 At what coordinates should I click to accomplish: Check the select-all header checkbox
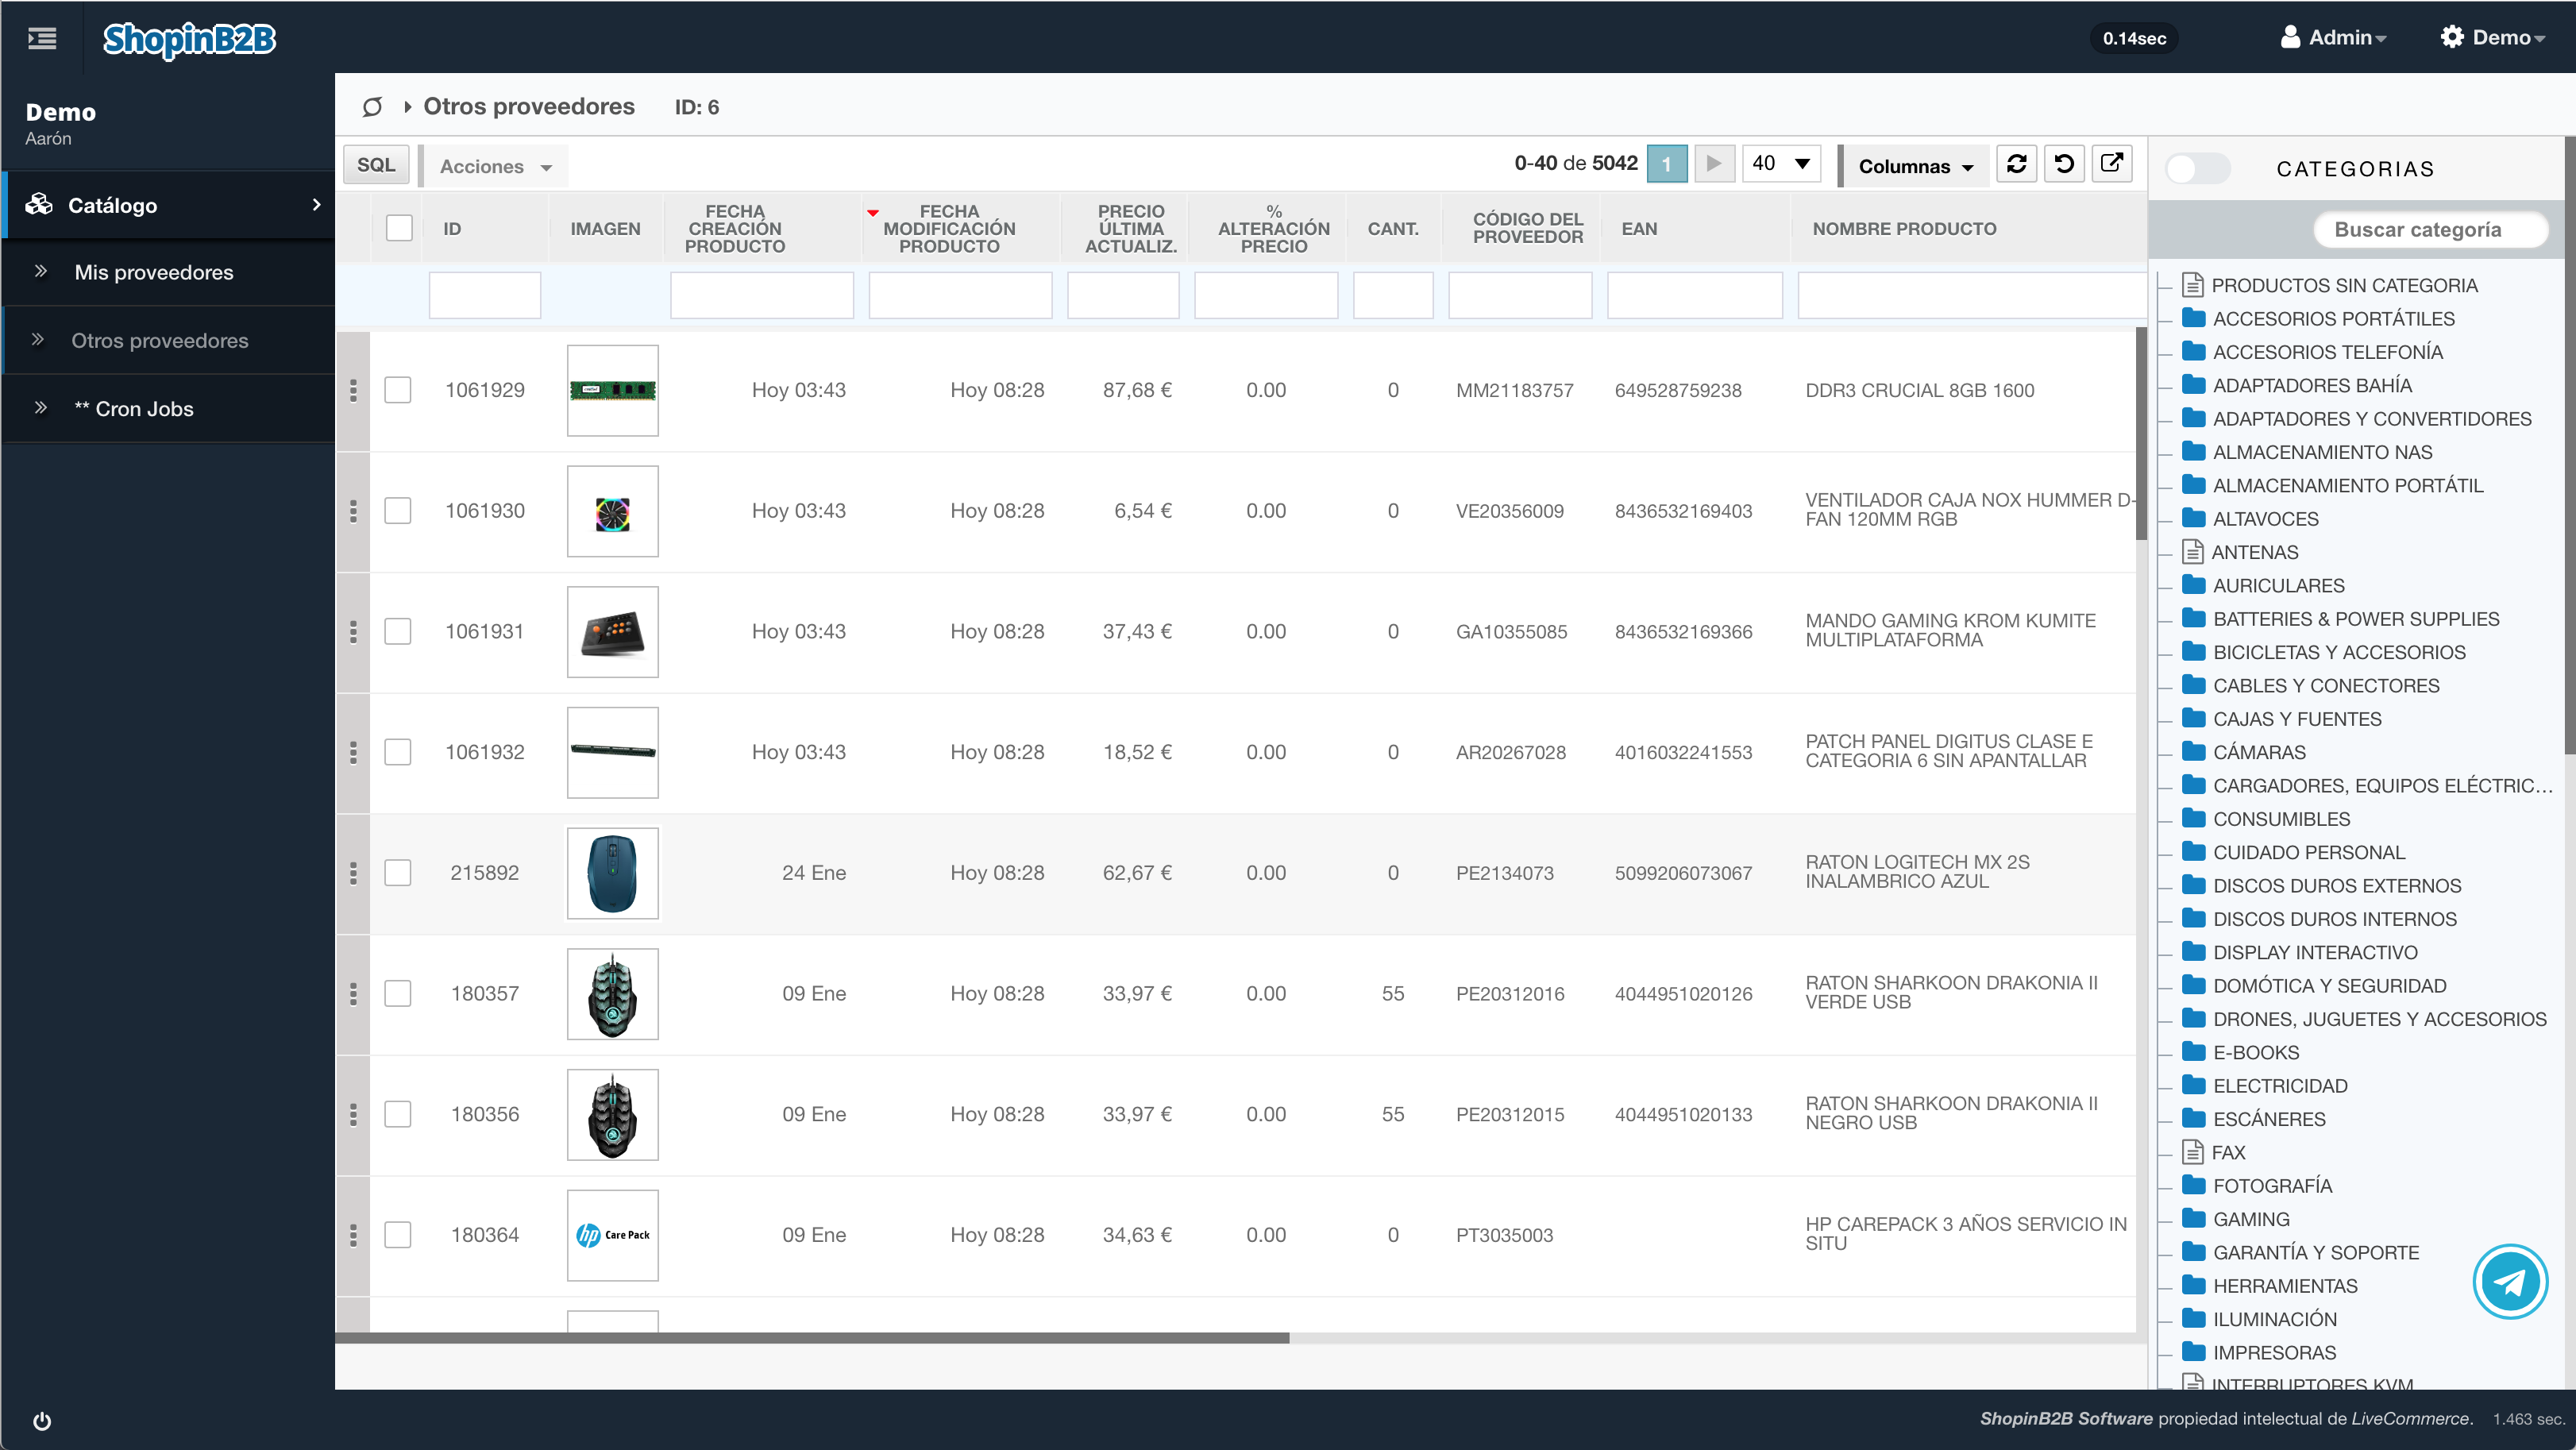tap(399, 228)
